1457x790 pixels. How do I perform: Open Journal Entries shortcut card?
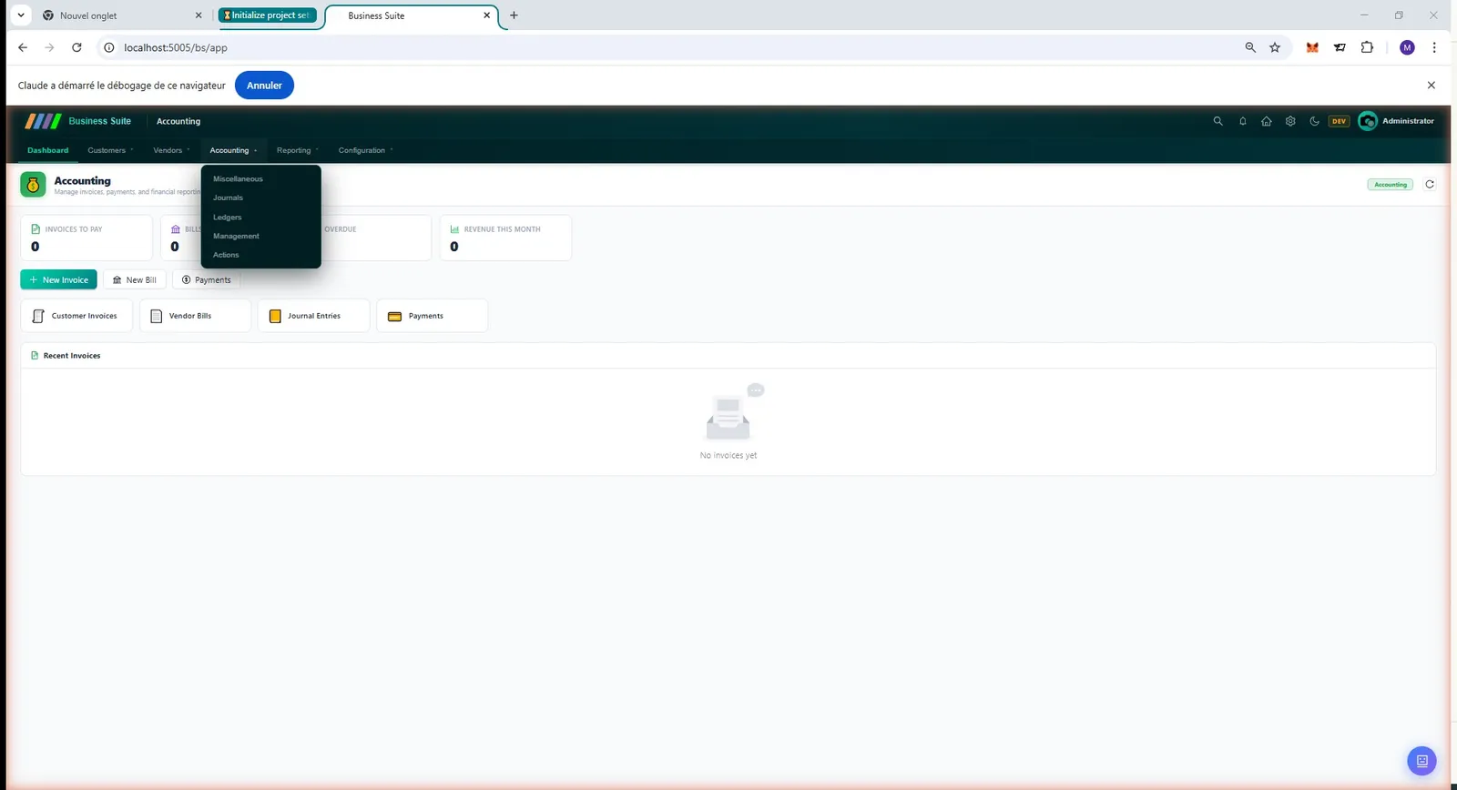pos(313,316)
